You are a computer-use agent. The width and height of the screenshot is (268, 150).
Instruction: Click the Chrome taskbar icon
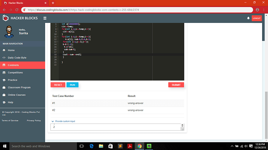pyautogui.click(x=139, y=146)
